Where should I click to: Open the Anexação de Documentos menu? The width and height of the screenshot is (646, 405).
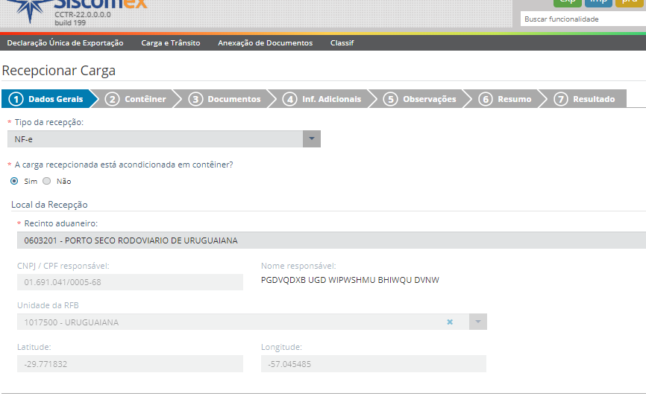coord(266,42)
